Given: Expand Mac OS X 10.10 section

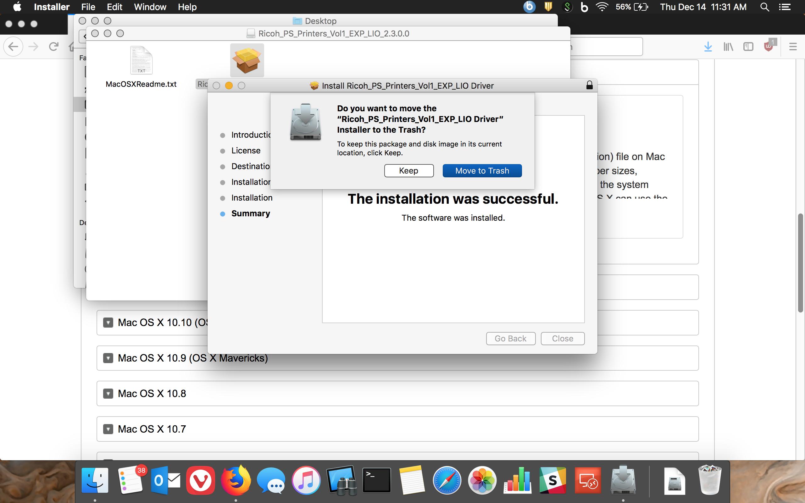Looking at the screenshot, I should point(108,322).
